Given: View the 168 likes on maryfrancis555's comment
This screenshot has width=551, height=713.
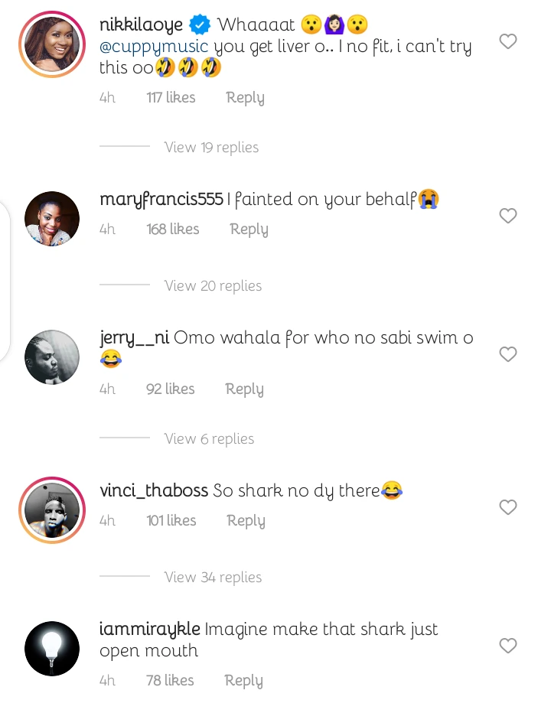Looking at the screenshot, I should click(173, 230).
